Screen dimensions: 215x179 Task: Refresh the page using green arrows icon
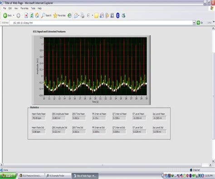tap(32, 15)
